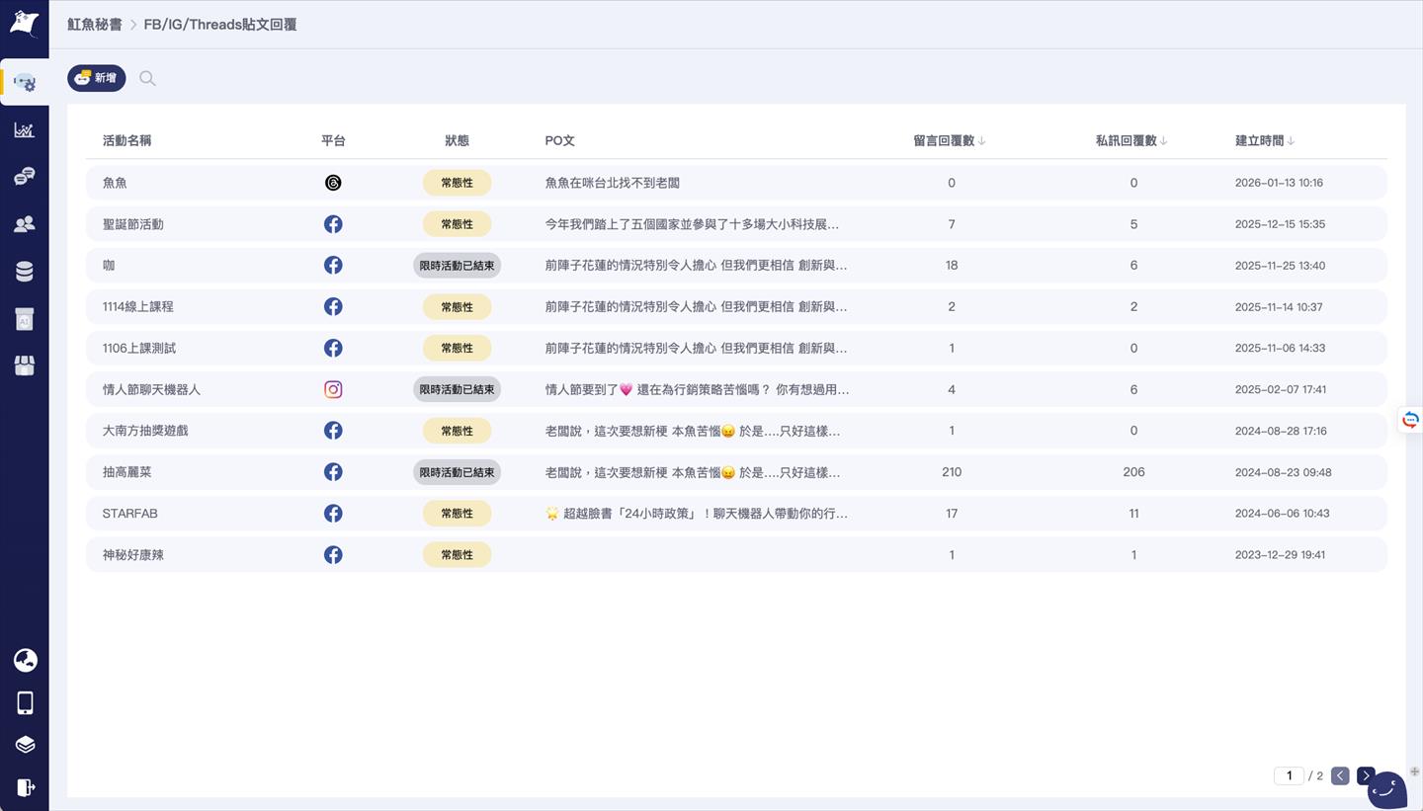This screenshot has height=811, width=1423.
Task: Click the page number input field
Action: point(1289,775)
